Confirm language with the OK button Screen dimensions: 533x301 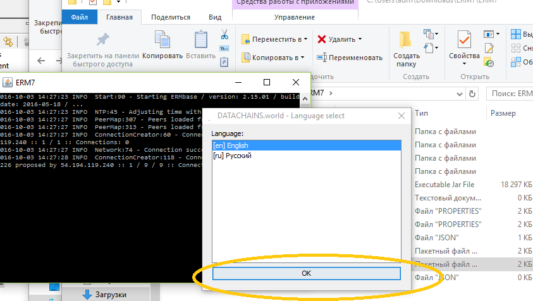point(306,273)
